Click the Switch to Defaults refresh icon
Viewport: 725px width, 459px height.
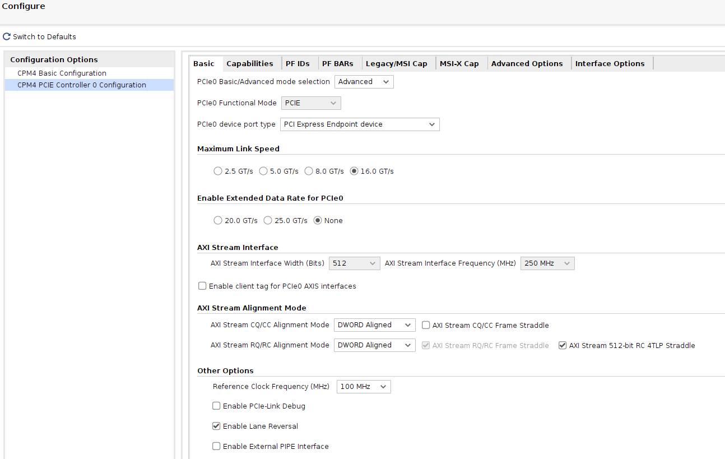coord(6,36)
